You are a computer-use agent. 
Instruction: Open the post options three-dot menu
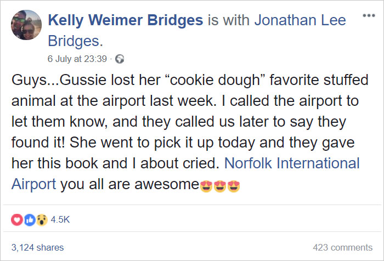[x=369, y=15]
